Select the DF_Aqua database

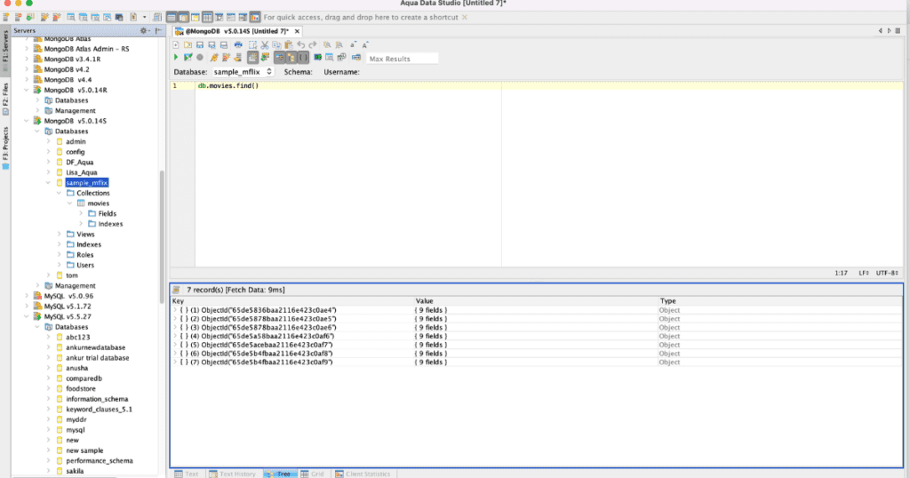79,163
